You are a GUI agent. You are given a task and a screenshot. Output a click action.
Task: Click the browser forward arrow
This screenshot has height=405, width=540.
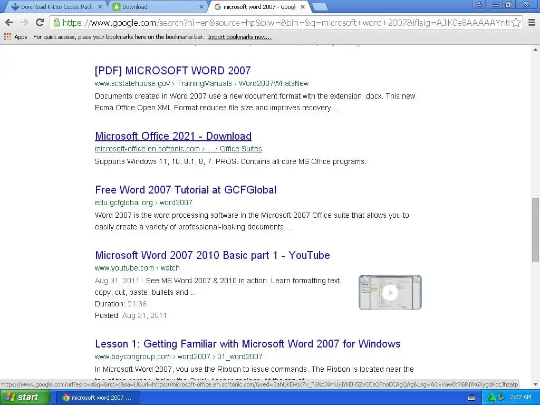pyautogui.click(x=24, y=23)
